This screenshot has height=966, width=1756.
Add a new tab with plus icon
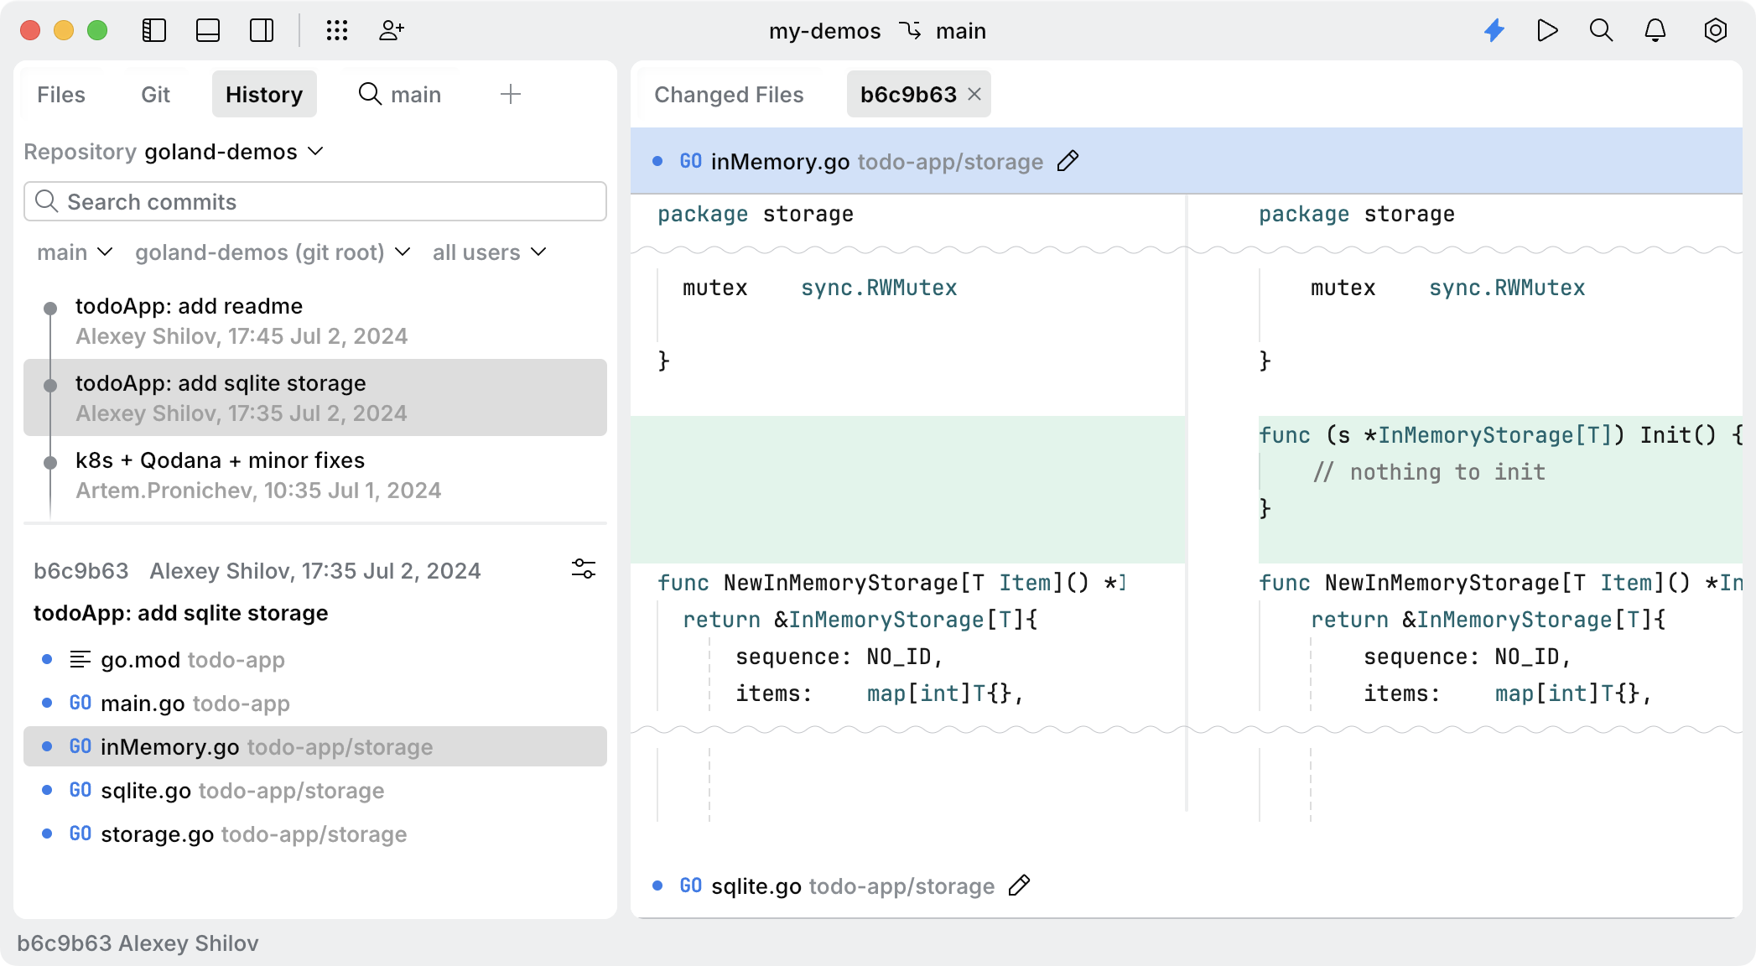coord(511,95)
